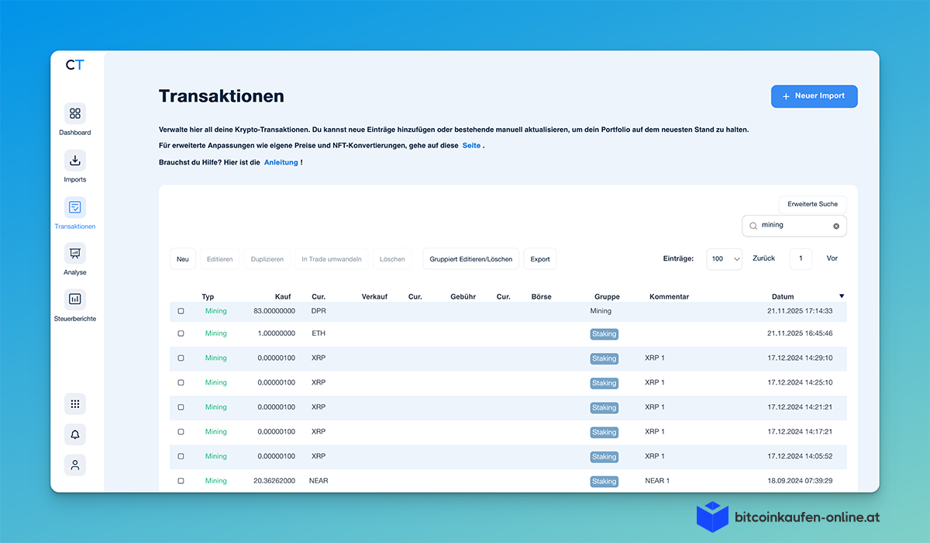930x543 pixels.
Task: Follow the Seite link
Action: pos(471,146)
